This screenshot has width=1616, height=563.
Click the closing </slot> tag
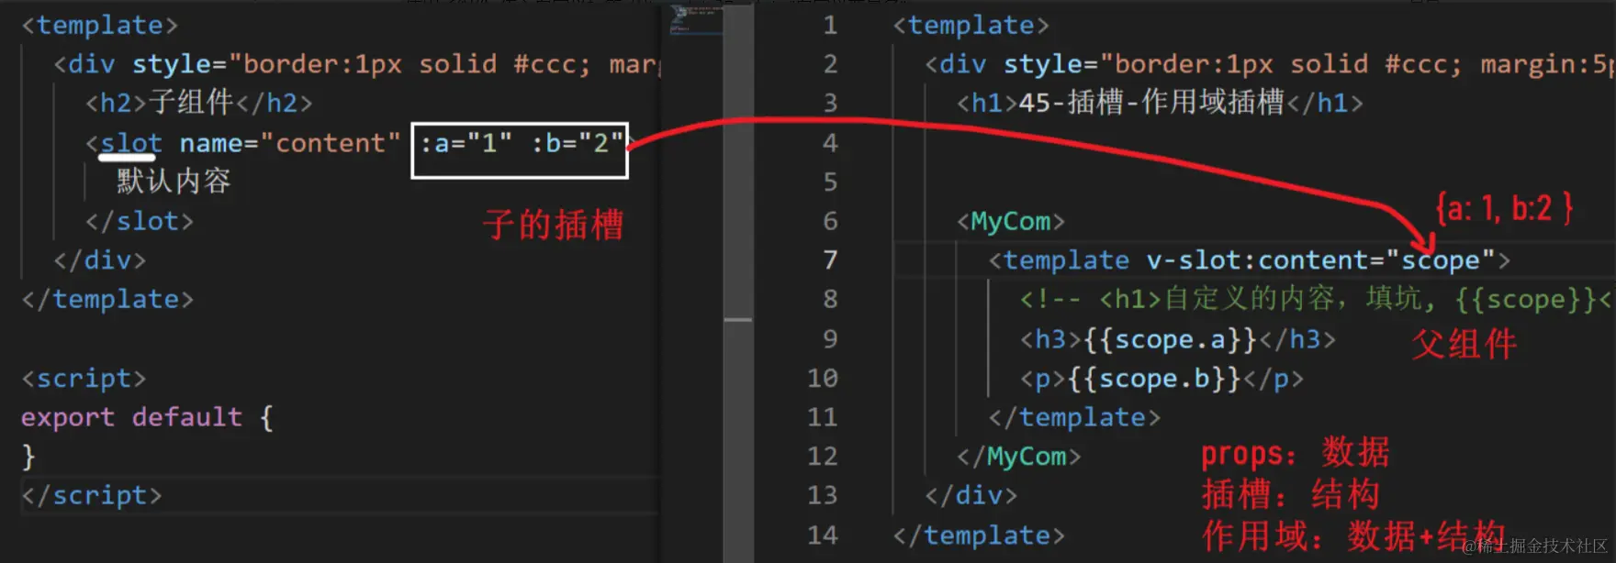pos(140,221)
